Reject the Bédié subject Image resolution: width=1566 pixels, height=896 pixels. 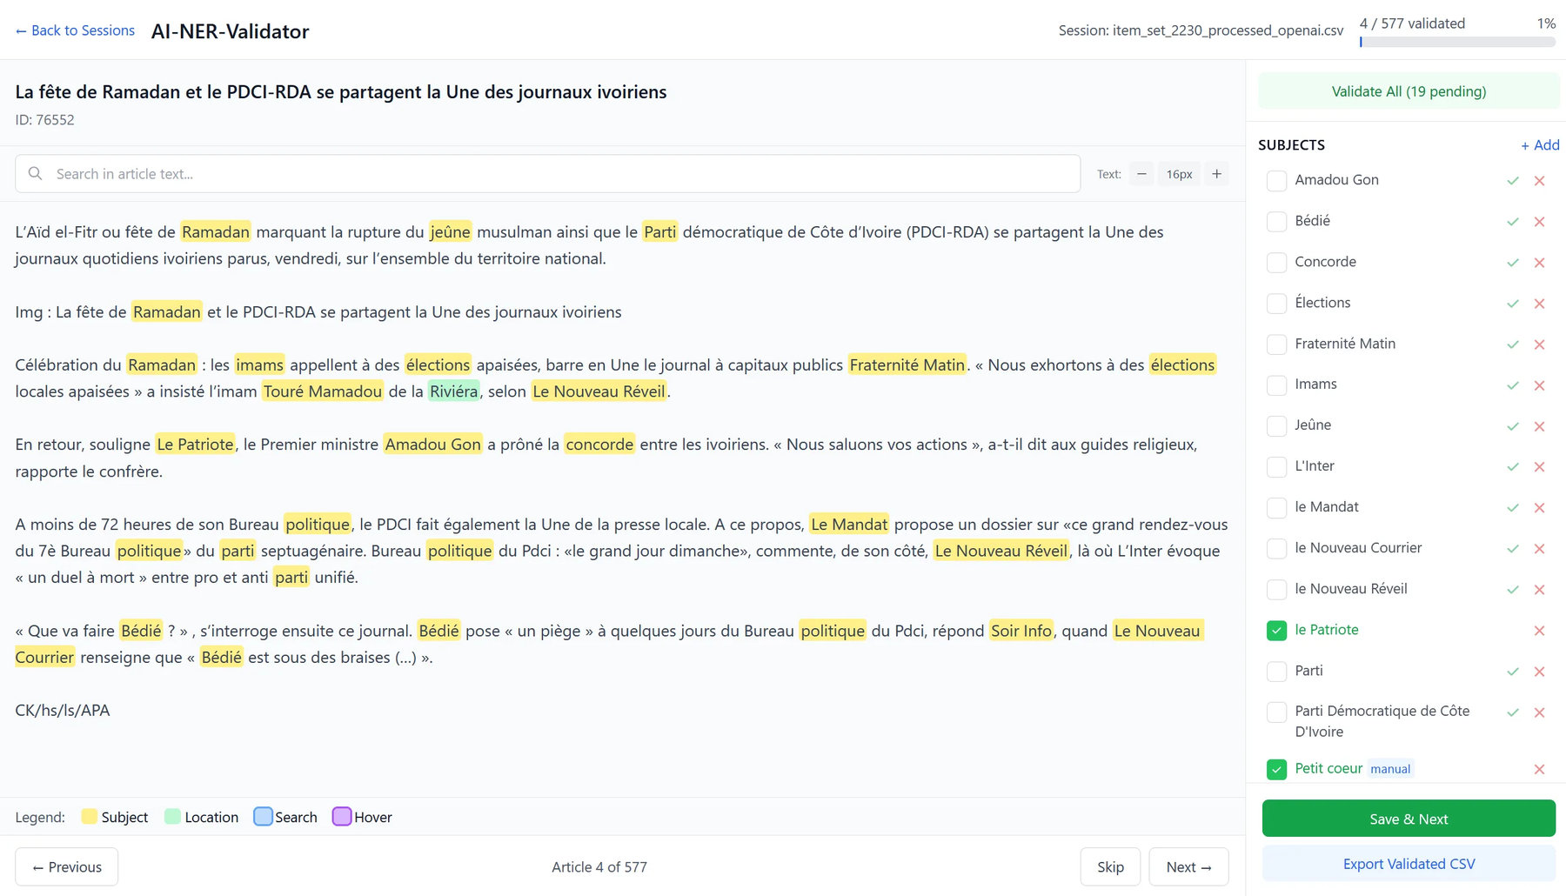tap(1539, 222)
